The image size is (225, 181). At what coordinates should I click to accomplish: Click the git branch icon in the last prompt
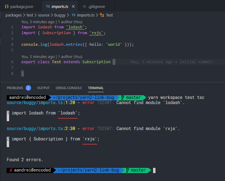tap(127, 170)
